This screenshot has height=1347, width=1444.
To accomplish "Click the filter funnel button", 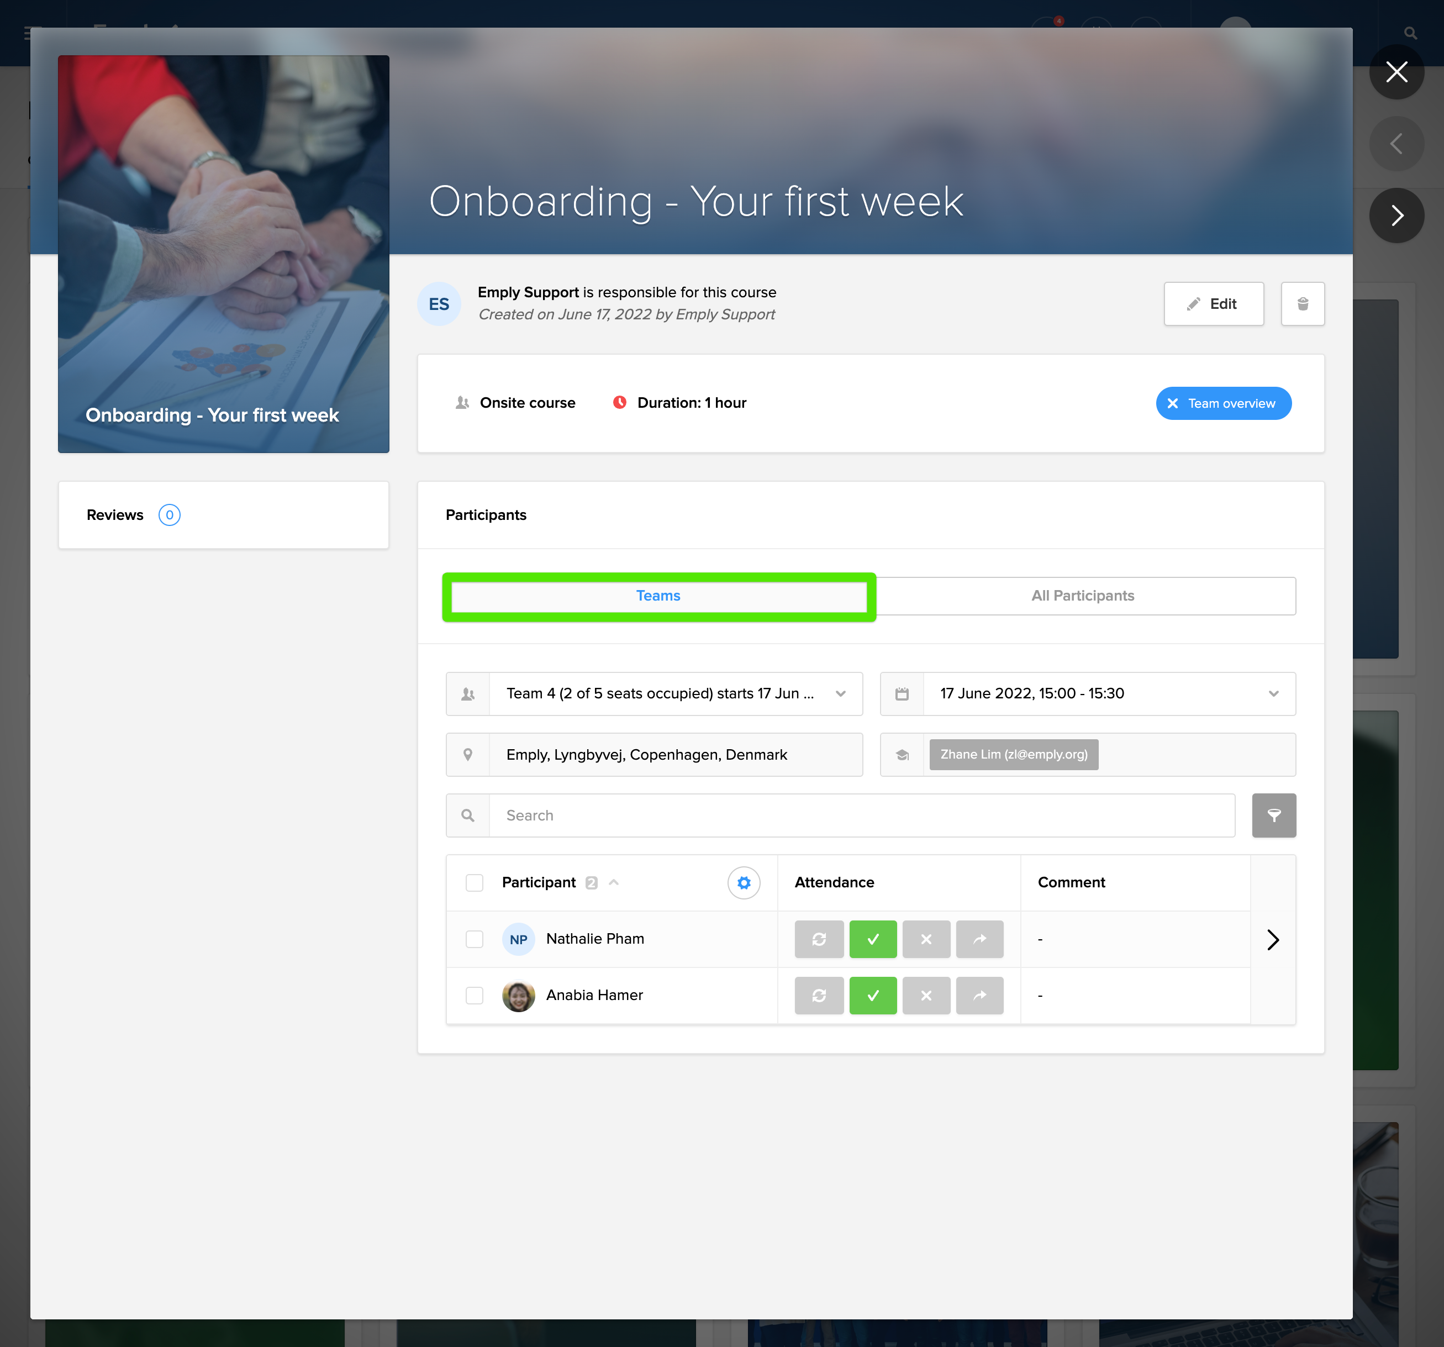I will click(1273, 815).
